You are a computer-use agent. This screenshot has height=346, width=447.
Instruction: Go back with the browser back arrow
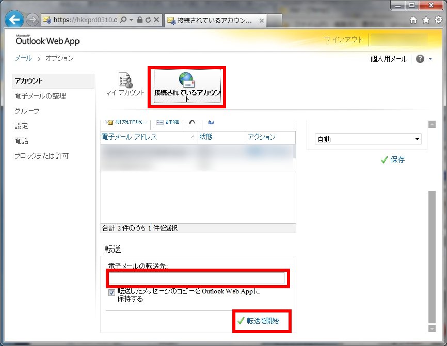[14, 20]
